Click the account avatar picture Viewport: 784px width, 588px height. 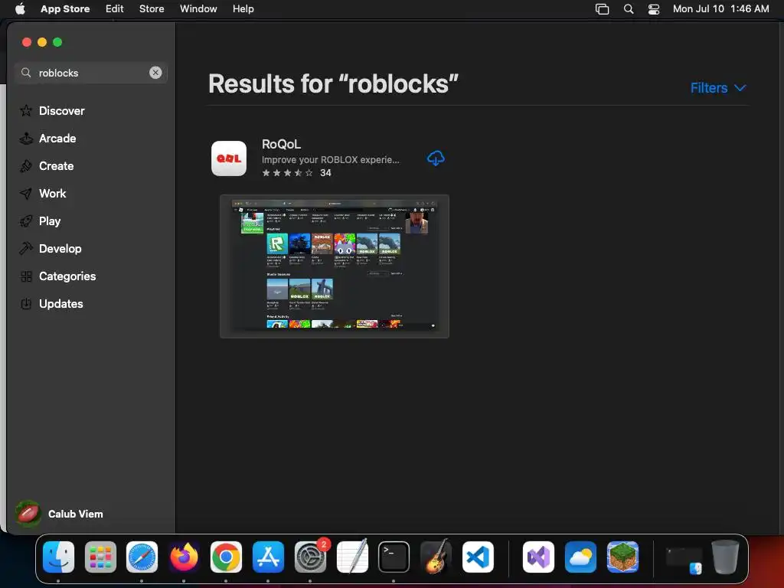click(x=28, y=514)
